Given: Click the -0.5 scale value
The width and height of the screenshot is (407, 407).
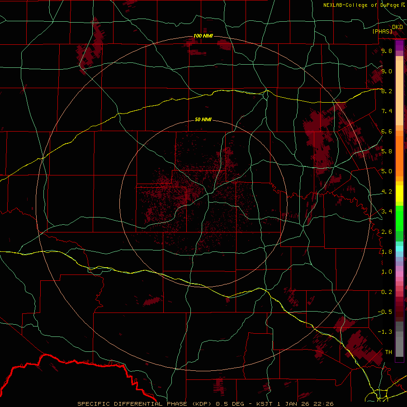Looking at the screenshot, I should point(385,312).
